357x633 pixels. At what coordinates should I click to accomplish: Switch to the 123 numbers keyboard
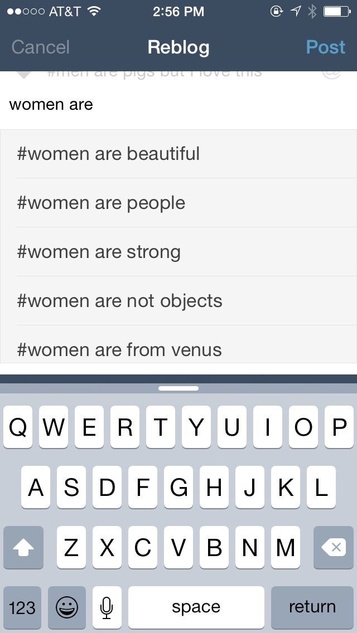tap(22, 607)
